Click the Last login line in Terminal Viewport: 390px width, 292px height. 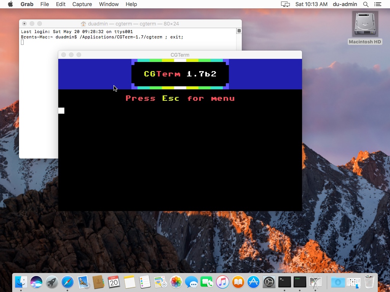click(x=77, y=32)
